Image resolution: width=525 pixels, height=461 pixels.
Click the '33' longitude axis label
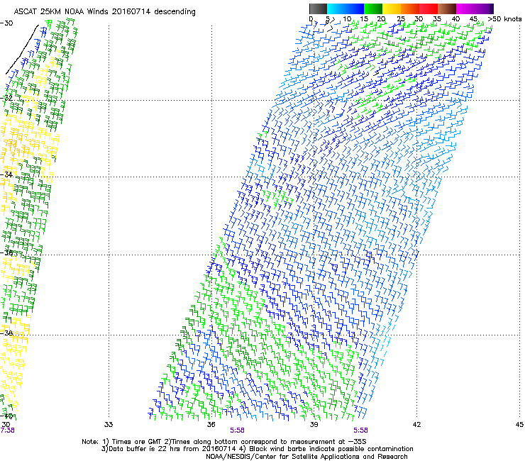click(109, 425)
